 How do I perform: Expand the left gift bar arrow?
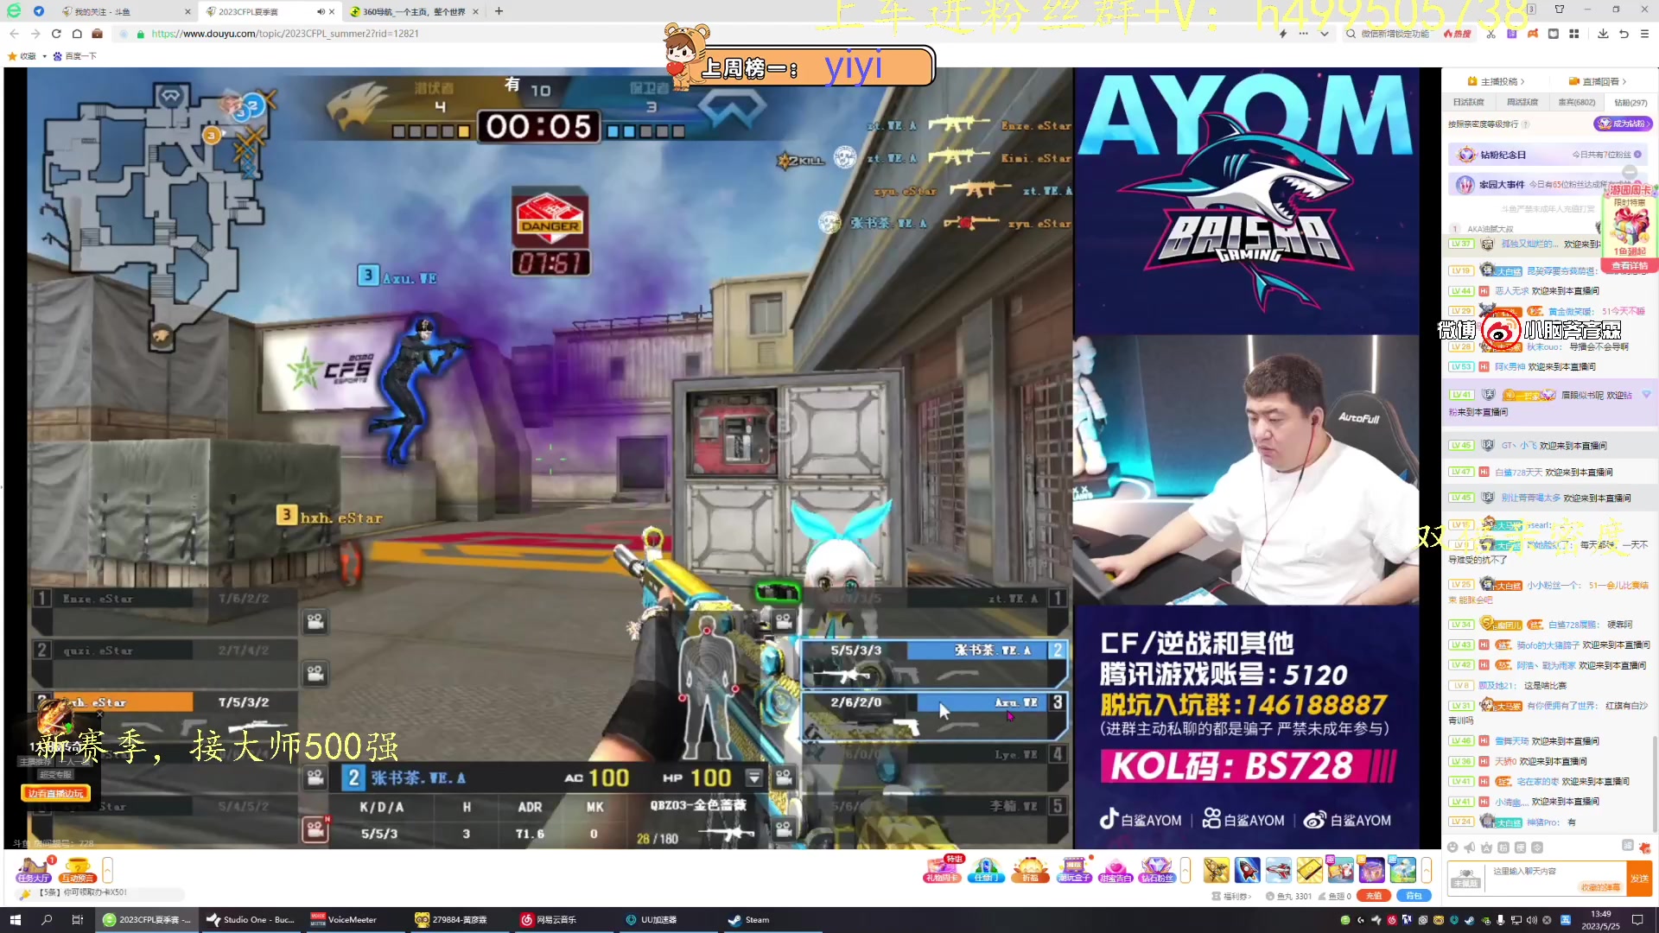(x=107, y=870)
